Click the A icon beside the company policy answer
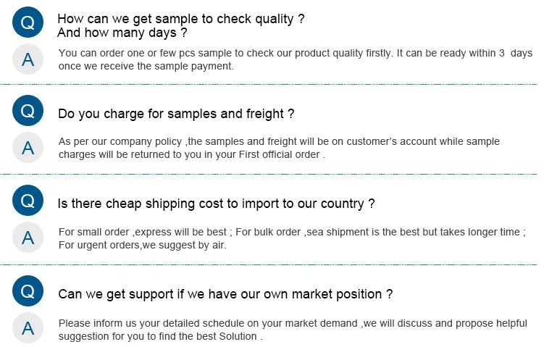This screenshot has height=347, width=544. [x=28, y=148]
